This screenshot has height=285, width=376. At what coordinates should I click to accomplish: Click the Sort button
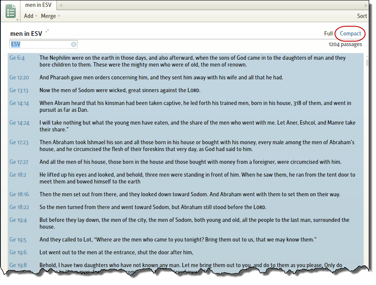pos(362,16)
